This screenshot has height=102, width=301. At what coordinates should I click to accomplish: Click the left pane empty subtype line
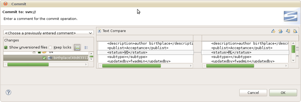[127, 57]
